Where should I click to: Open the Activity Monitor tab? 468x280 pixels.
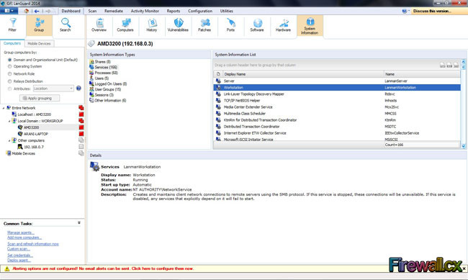pyautogui.click(x=145, y=11)
